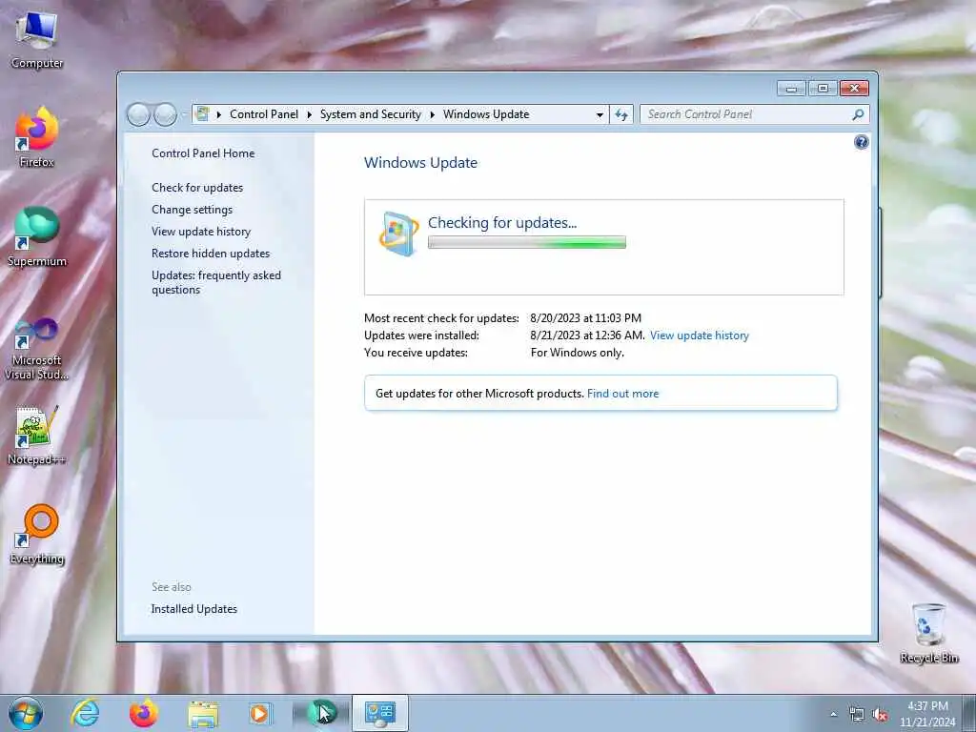The height and width of the screenshot is (732, 976).
Task: Click the network tray icon
Action: click(x=857, y=715)
